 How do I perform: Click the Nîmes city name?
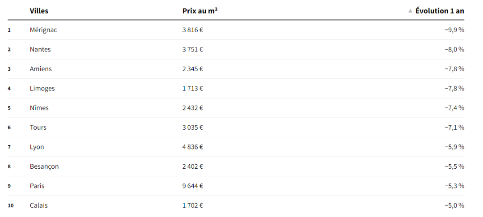click(39, 108)
